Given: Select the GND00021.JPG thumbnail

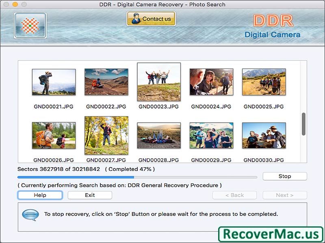Looking at the screenshot, I should pyautogui.click(x=54, y=81).
